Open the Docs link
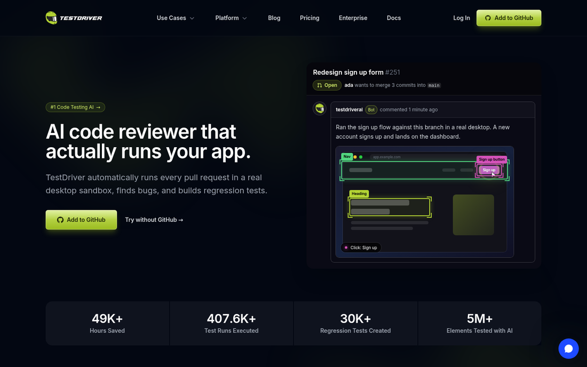587x367 pixels. tap(393, 18)
